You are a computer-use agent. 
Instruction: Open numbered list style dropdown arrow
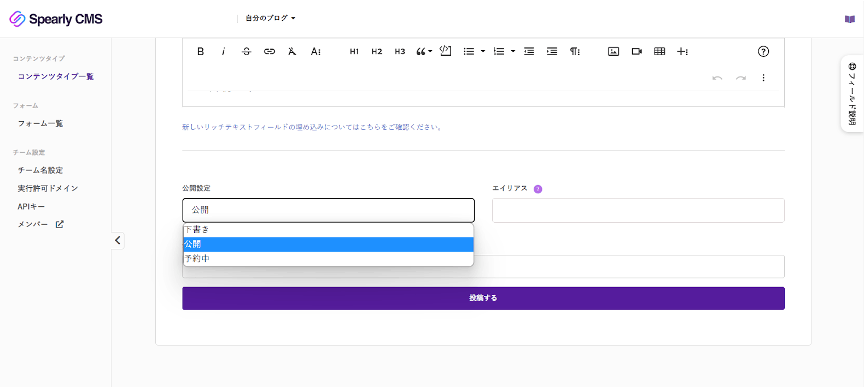coord(513,51)
